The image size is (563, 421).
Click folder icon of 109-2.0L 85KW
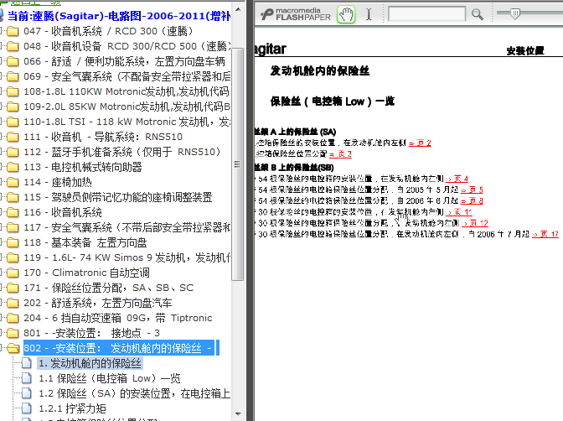coord(13,107)
